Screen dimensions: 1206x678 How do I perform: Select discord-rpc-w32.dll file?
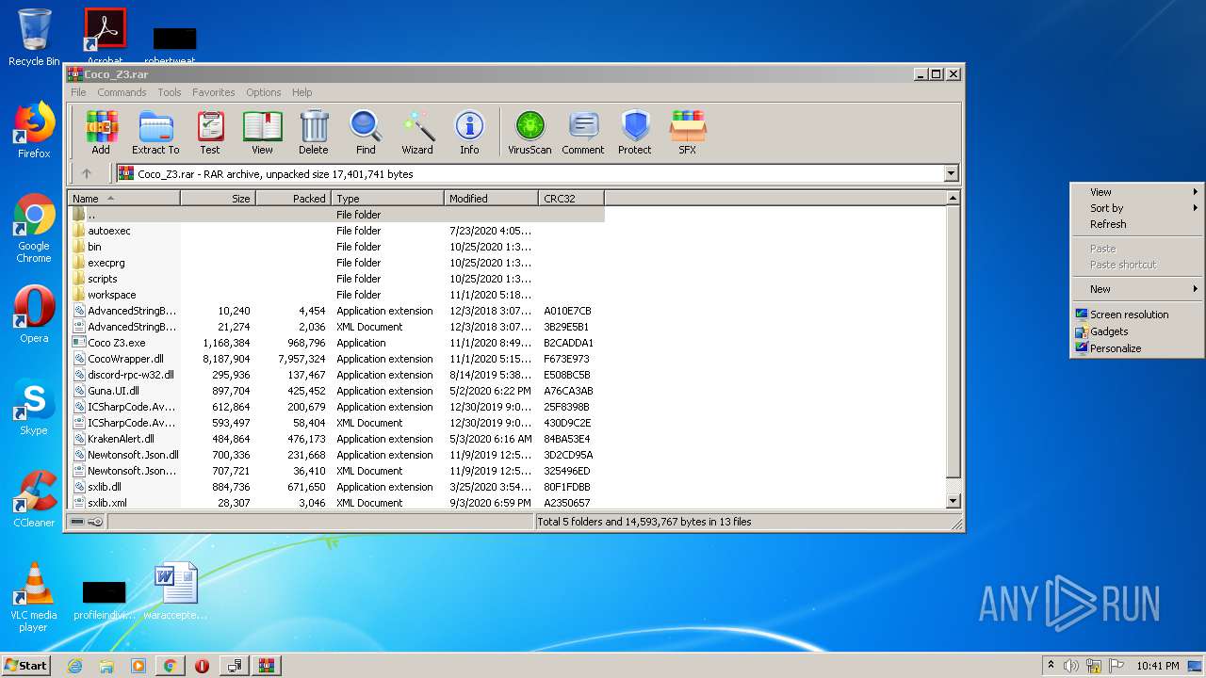[336, 375]
